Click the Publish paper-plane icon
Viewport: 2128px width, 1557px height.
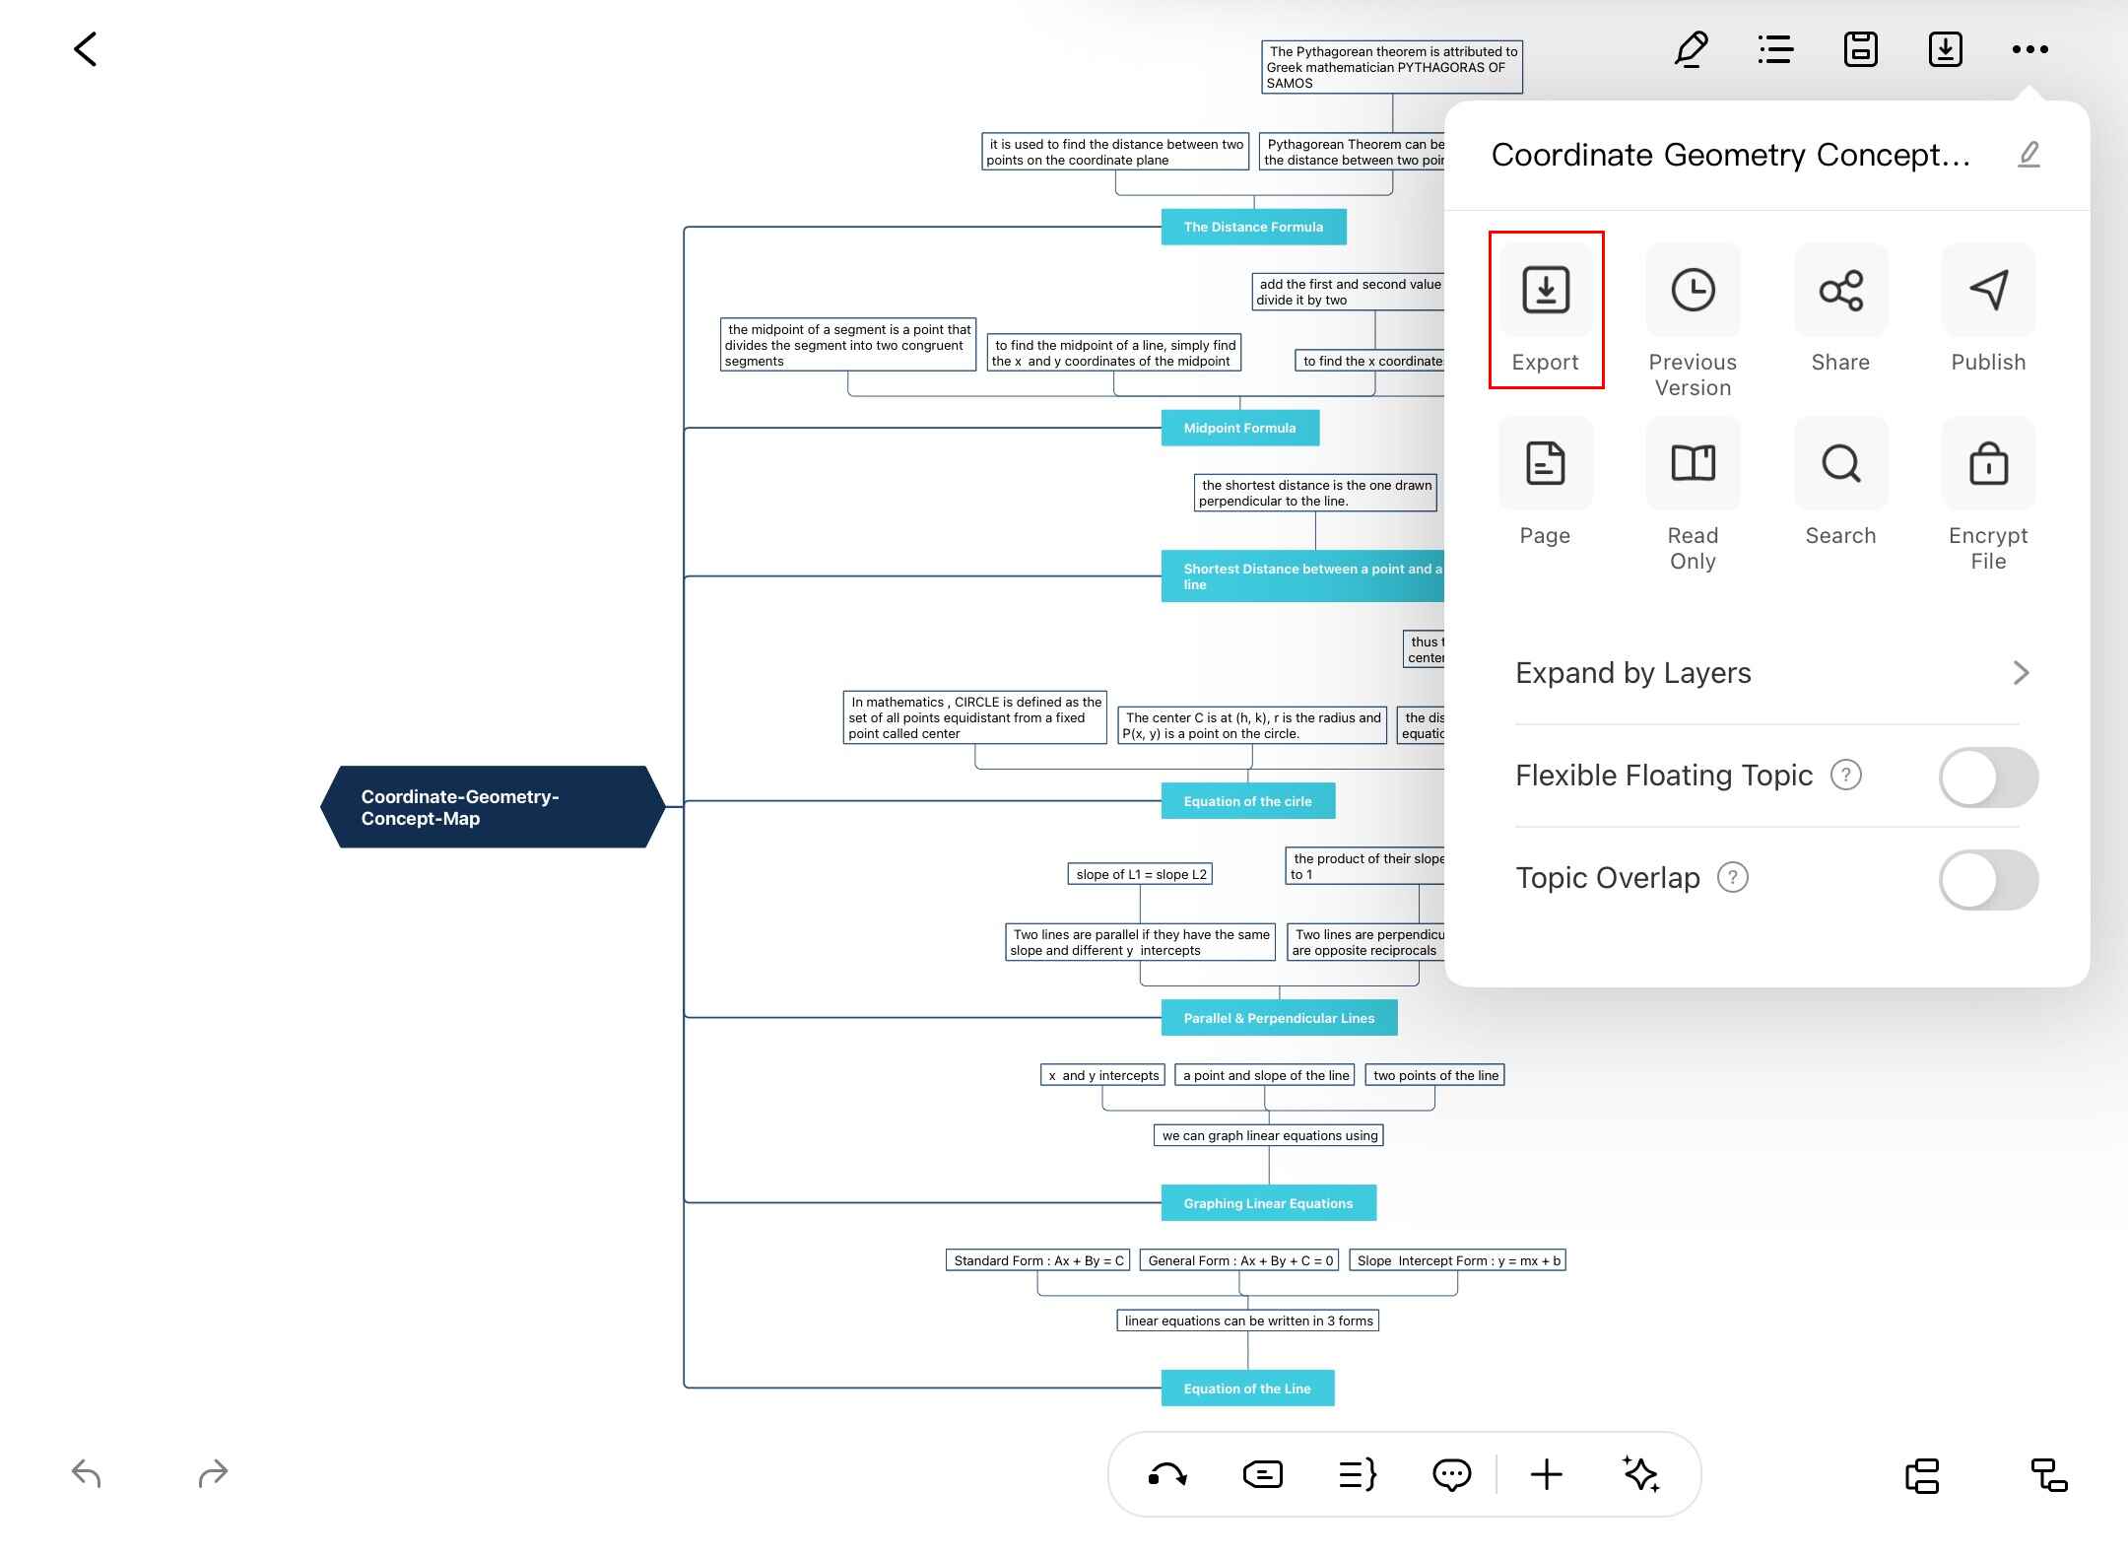[1988, 291]
